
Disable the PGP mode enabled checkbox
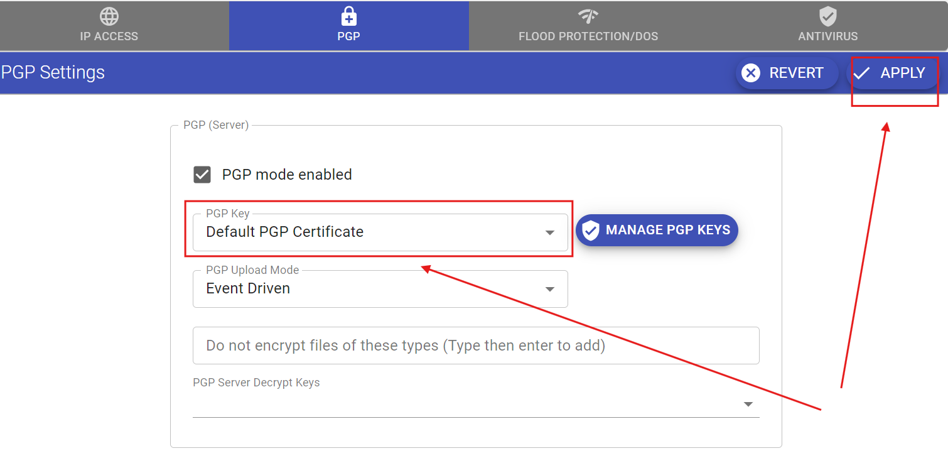(202, 174)
